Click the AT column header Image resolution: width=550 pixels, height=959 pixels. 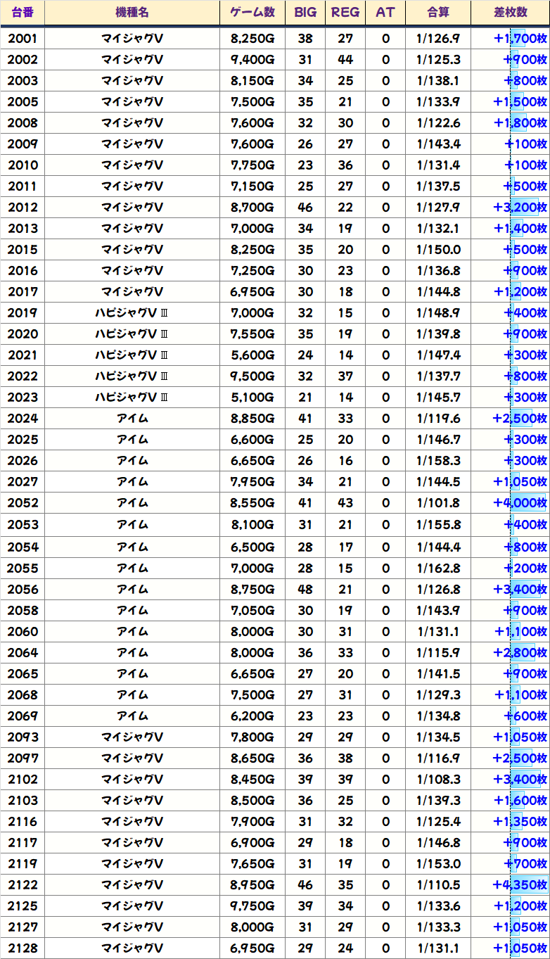pos(385,13)
